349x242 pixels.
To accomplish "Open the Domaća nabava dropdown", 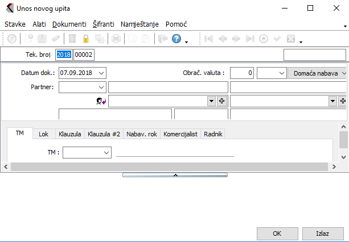I will pyautogui.click(x=343, y=73).
